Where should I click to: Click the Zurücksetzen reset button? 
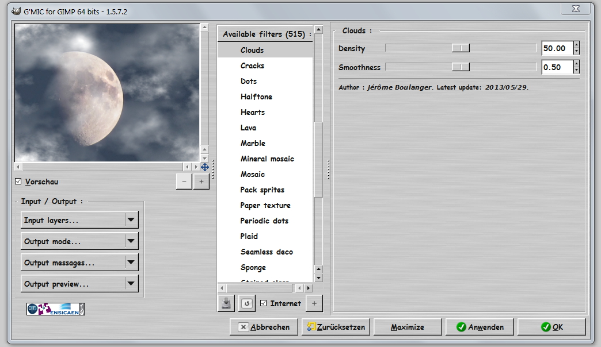336,327
